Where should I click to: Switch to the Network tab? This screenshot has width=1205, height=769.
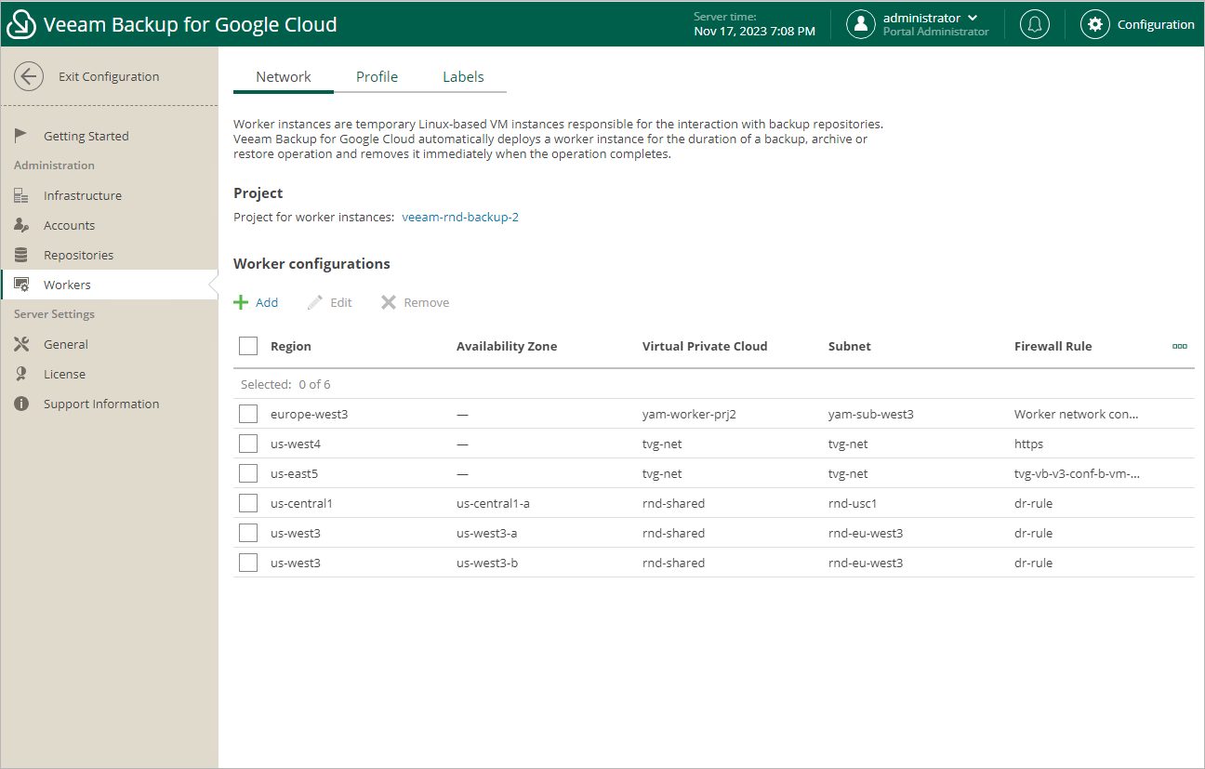click(284, 77)
